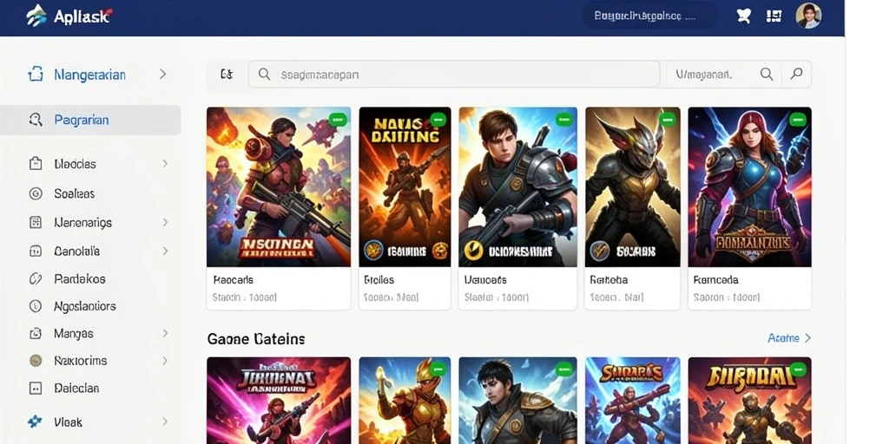Click the Dalecian sidebar icon
The height and width of the screenshot is (444, 889).
coord(35,388)
